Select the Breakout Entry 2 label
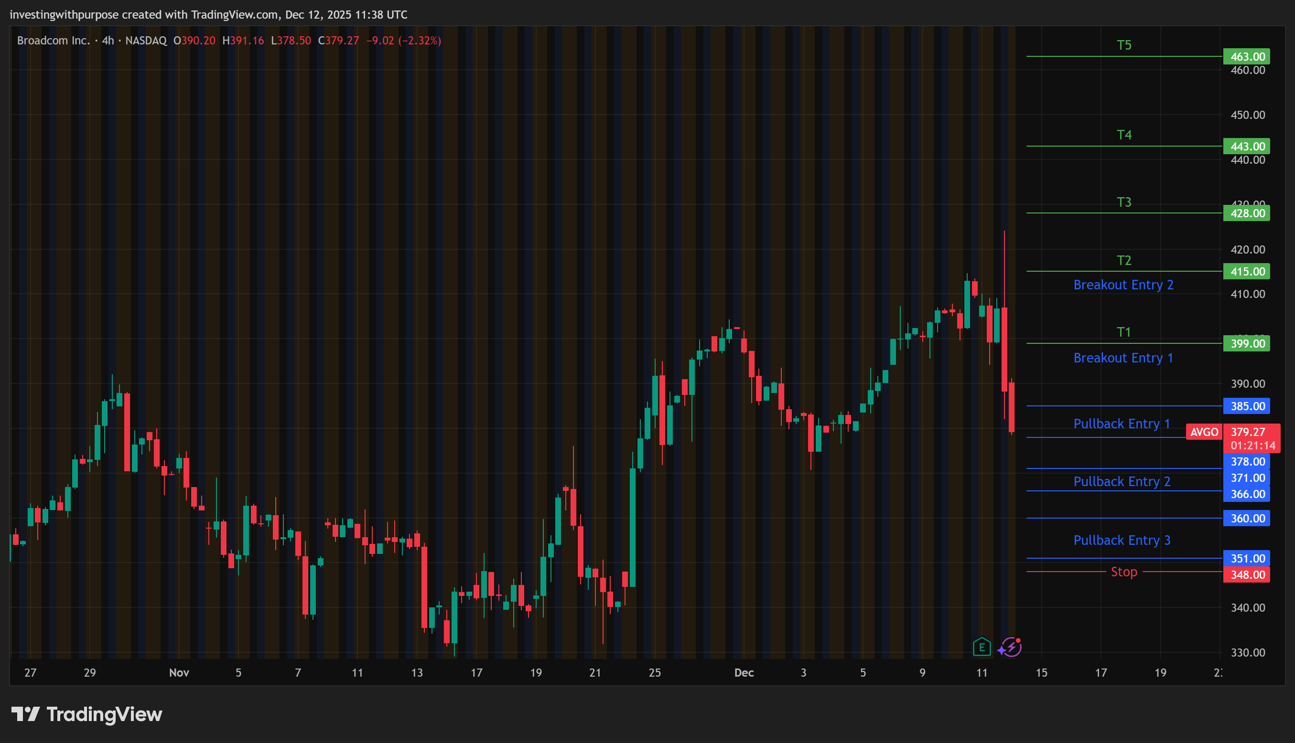This screenshot has width=1295, height=743. tap(1123, 285)
